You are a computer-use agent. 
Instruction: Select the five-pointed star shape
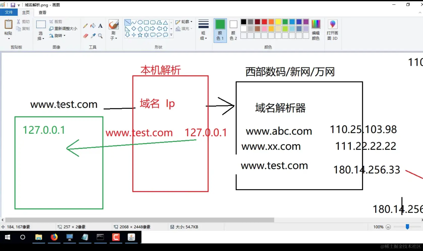coord(140,35)
